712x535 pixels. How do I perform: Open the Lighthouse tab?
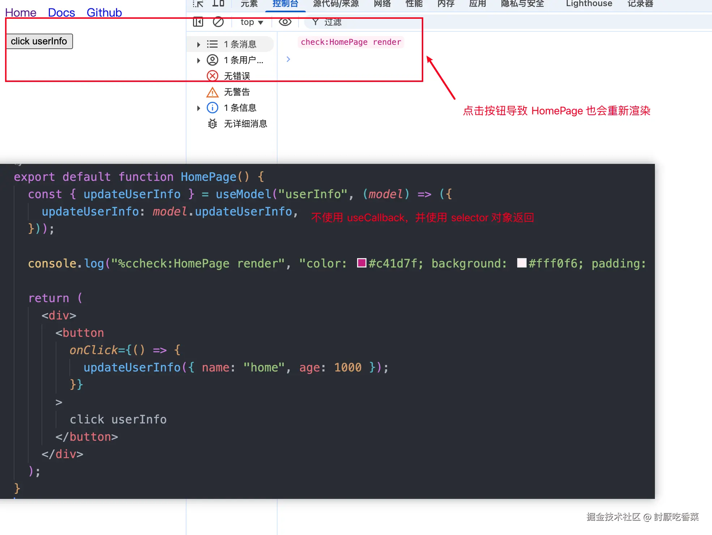589,4
